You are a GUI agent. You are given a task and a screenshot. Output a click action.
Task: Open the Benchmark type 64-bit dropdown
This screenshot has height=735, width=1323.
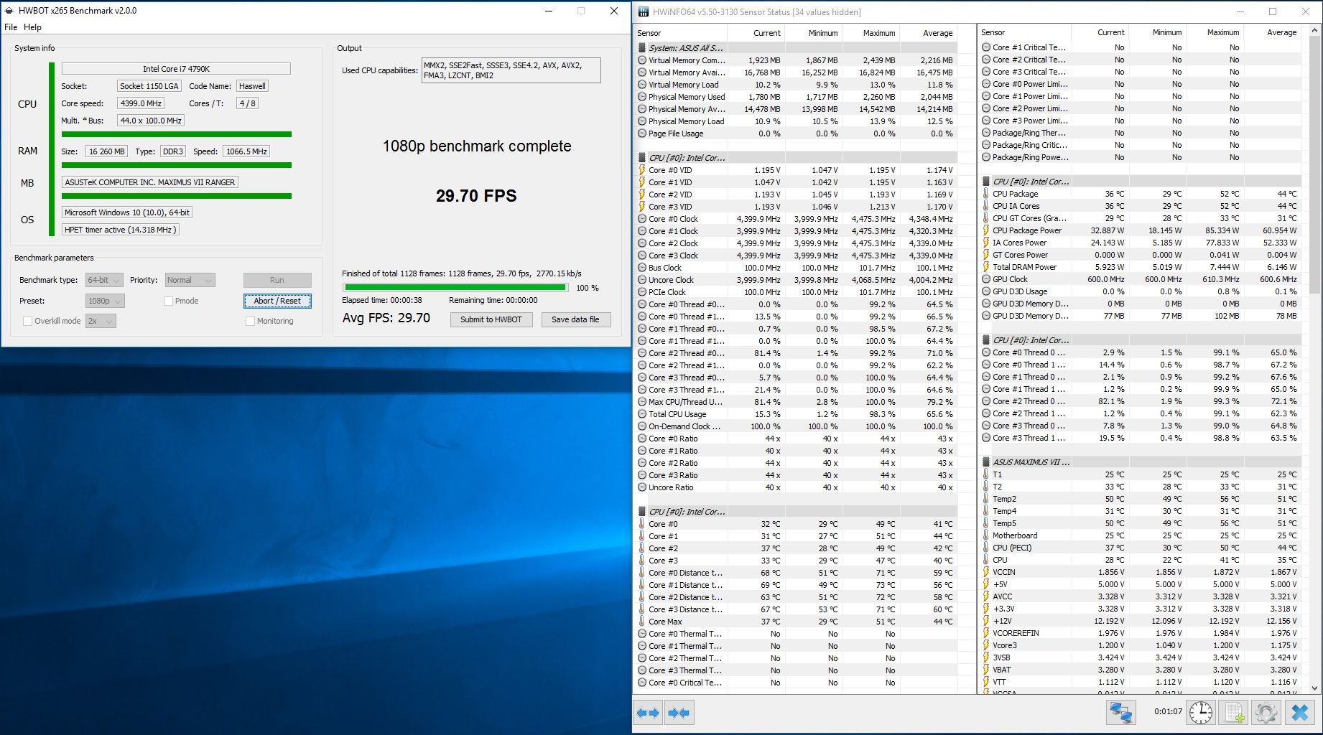coord(104,280)
